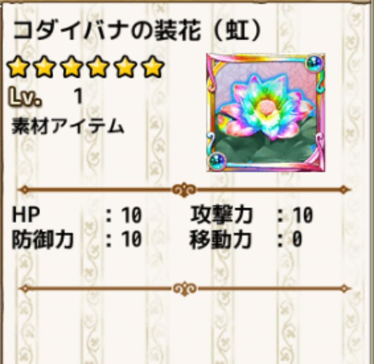Click the level number 1
The height and width of the screenshot is (364, 374).
click(x=79, y=97)
